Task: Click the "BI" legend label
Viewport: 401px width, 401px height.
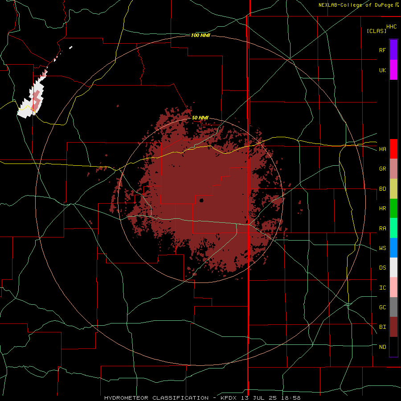Action: 382,327
